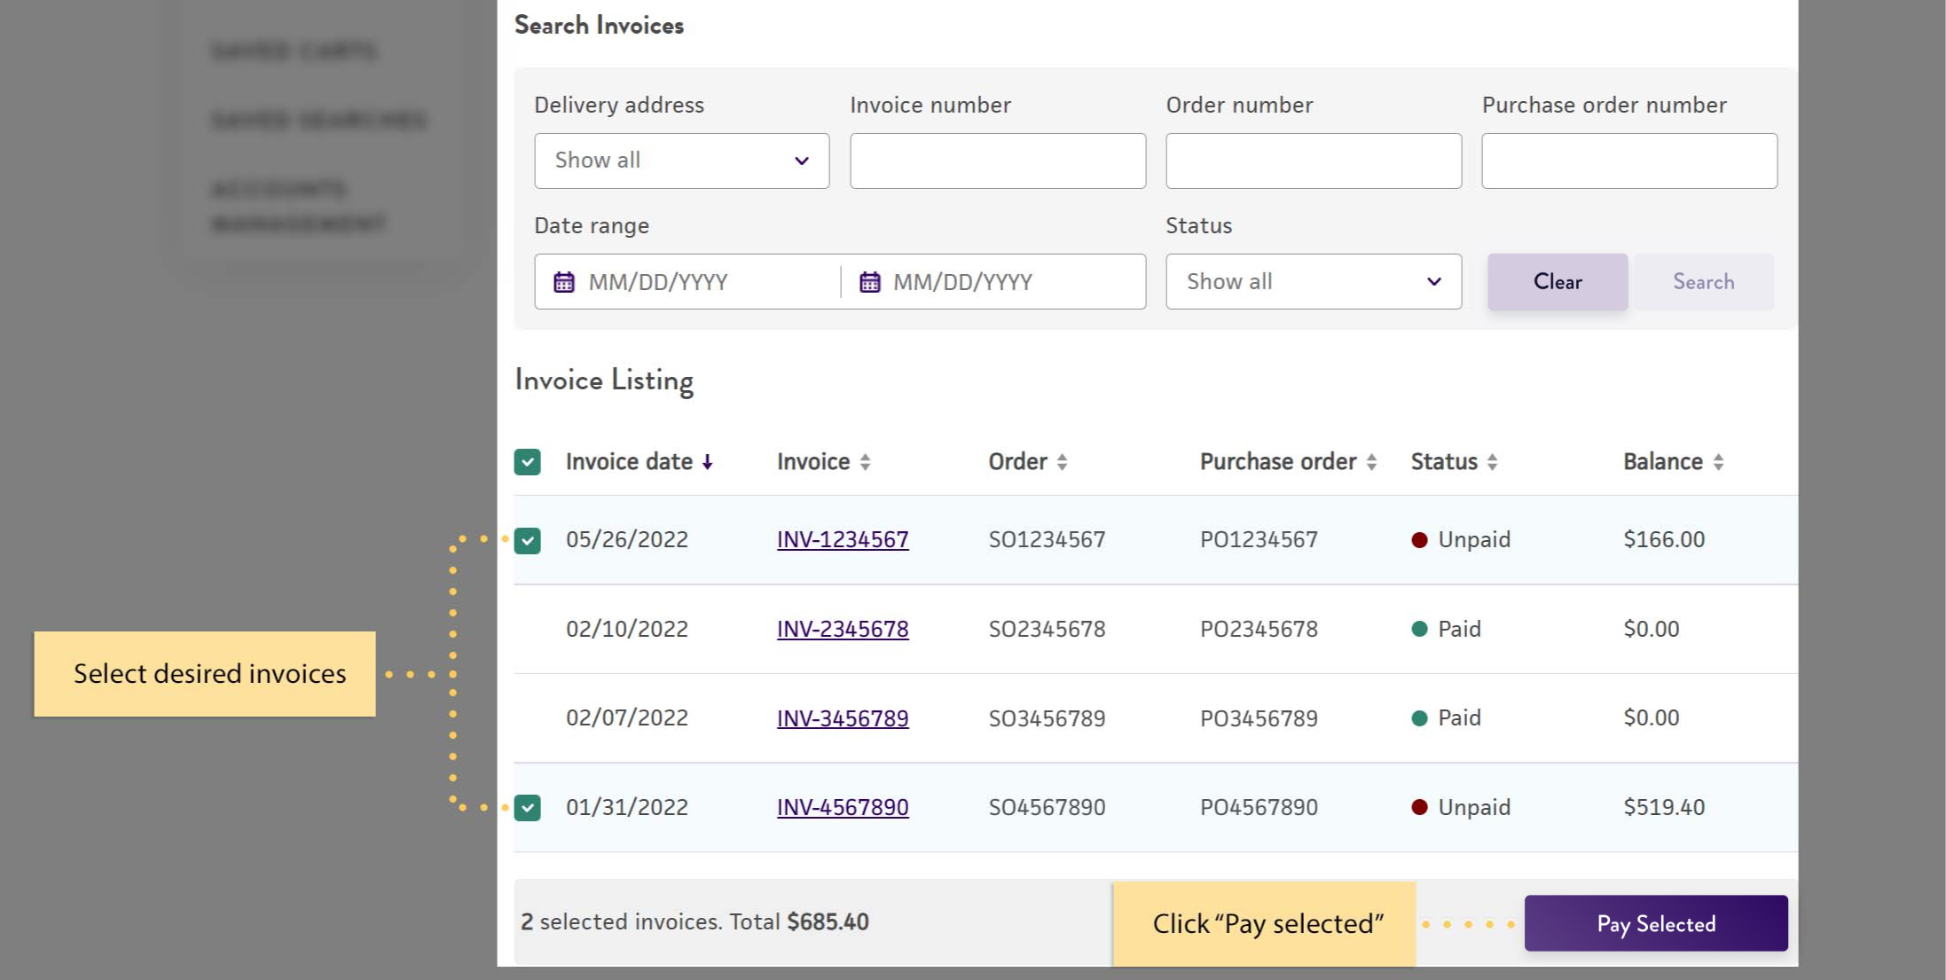Click the Search button
1946x980 pixels.
click(x=1702, y=281)
